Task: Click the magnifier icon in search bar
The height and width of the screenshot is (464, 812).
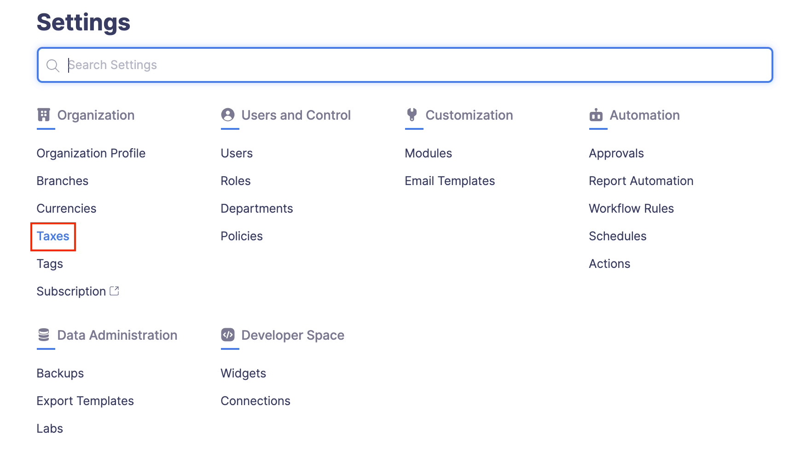Action: tap(53, 65)
